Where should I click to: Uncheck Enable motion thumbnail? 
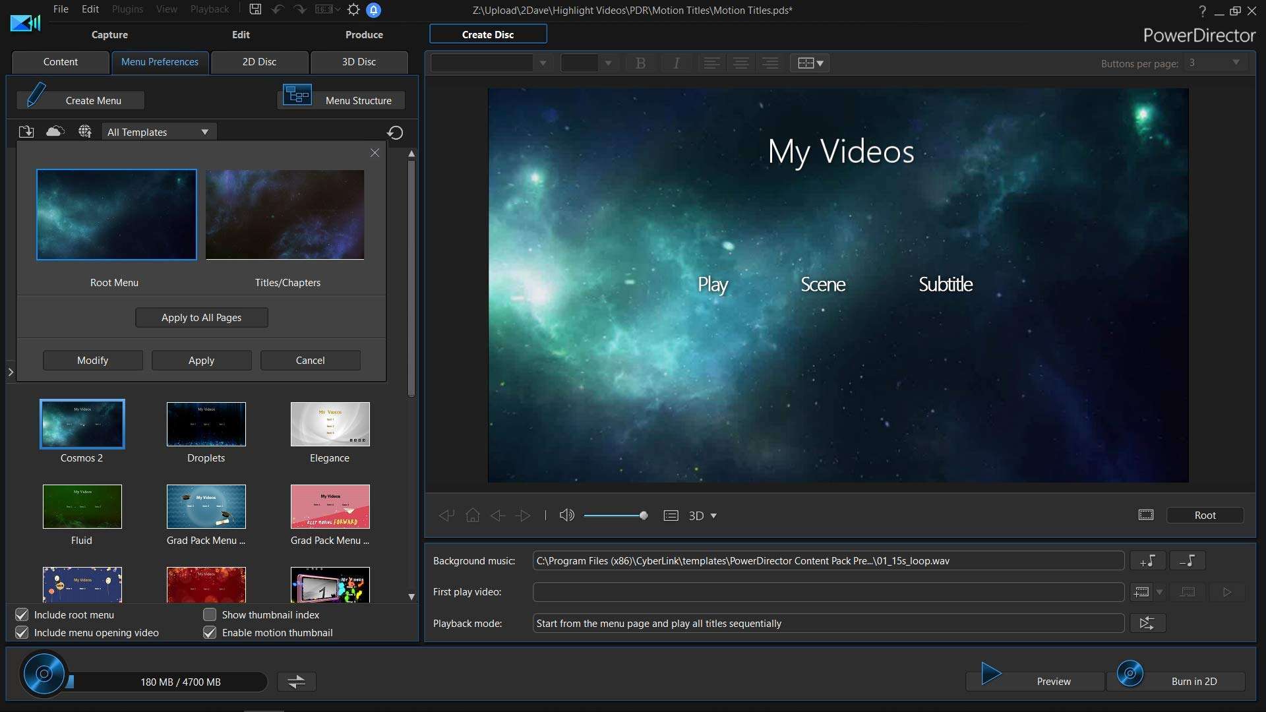210,632
